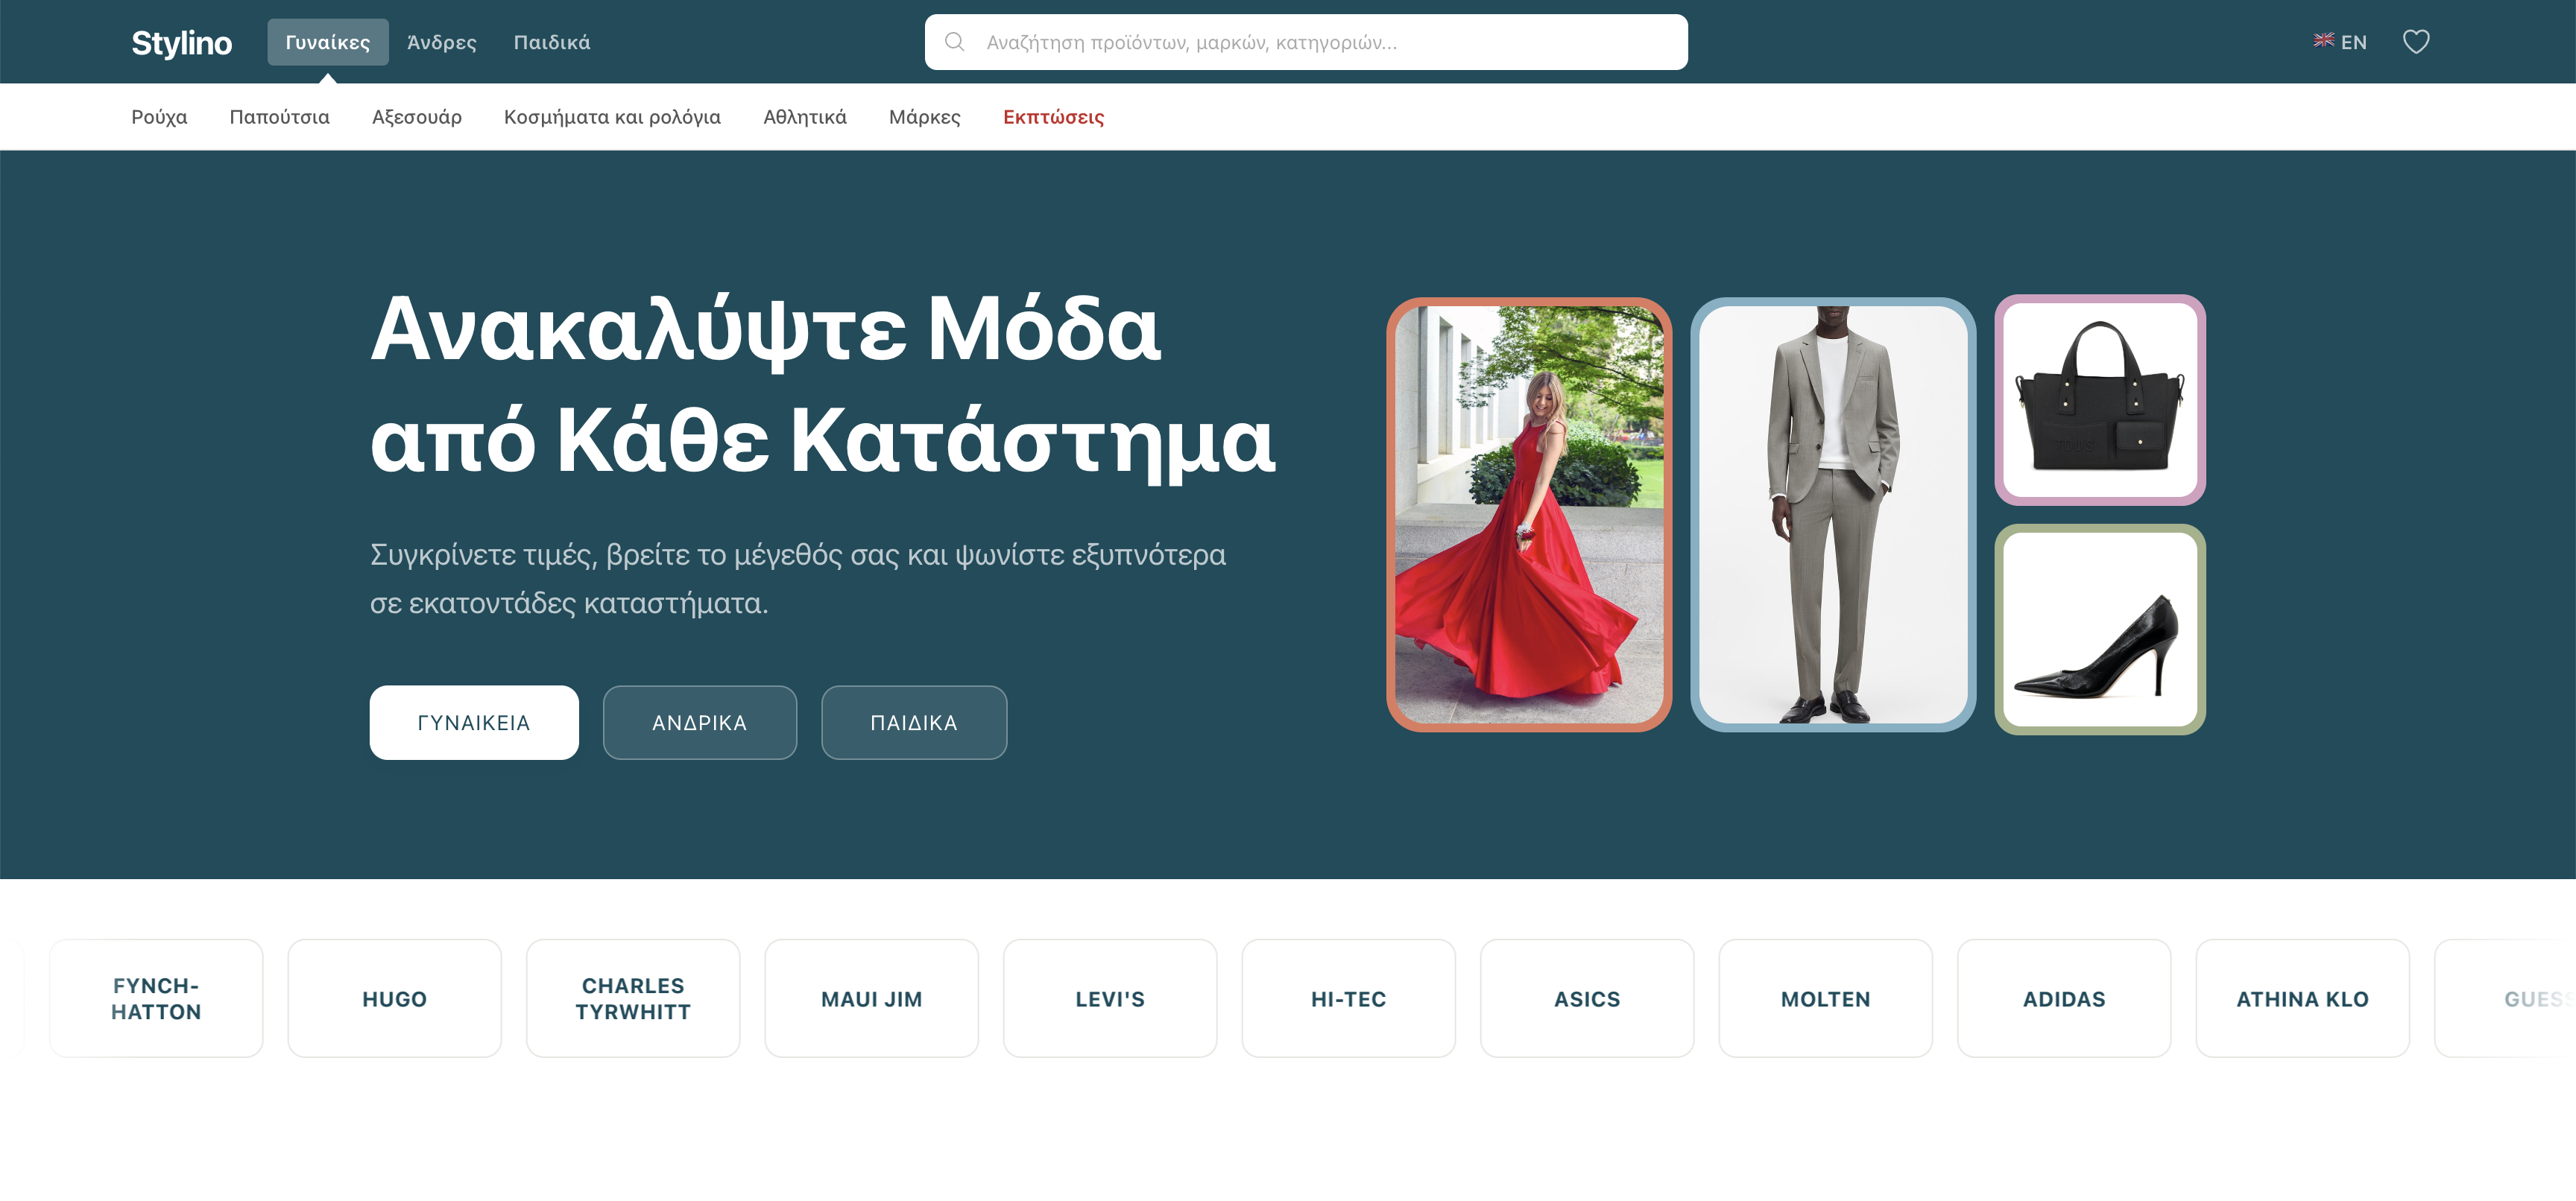Click the ΠΑΙΔΙΚΑ button

(913, 721)
